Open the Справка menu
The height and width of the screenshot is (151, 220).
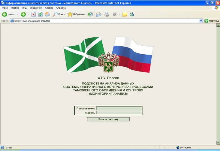click(x=61, y=8)
